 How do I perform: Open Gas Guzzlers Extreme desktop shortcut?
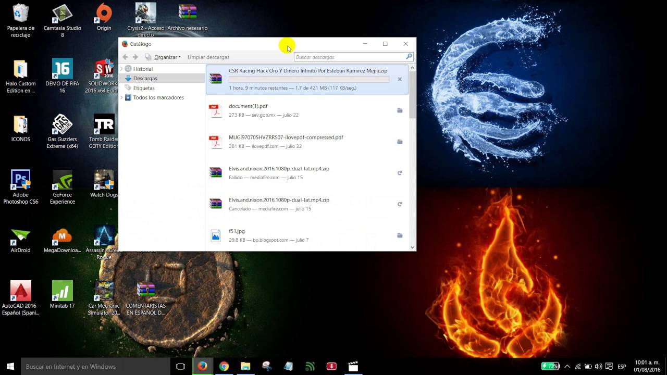point(63,132)
